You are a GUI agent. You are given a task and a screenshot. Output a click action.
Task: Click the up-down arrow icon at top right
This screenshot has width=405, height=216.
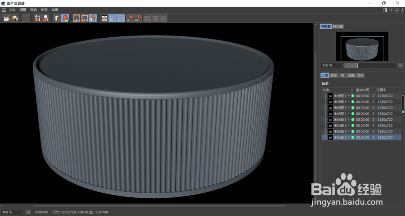pyautogui.click(x=403, y=10)
